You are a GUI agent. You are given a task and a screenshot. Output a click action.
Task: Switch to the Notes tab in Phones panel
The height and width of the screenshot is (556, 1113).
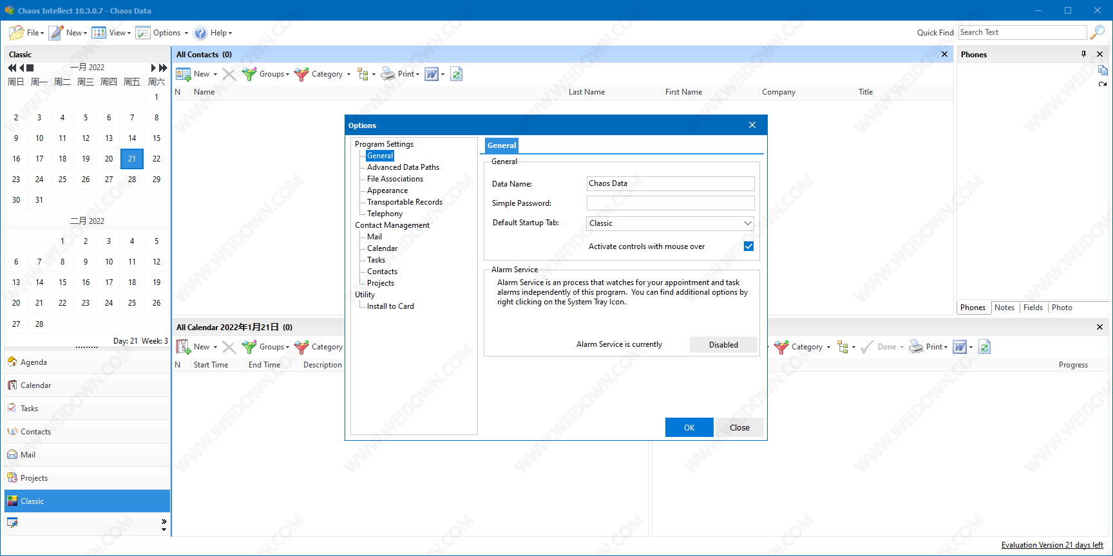pos(1004,308)
